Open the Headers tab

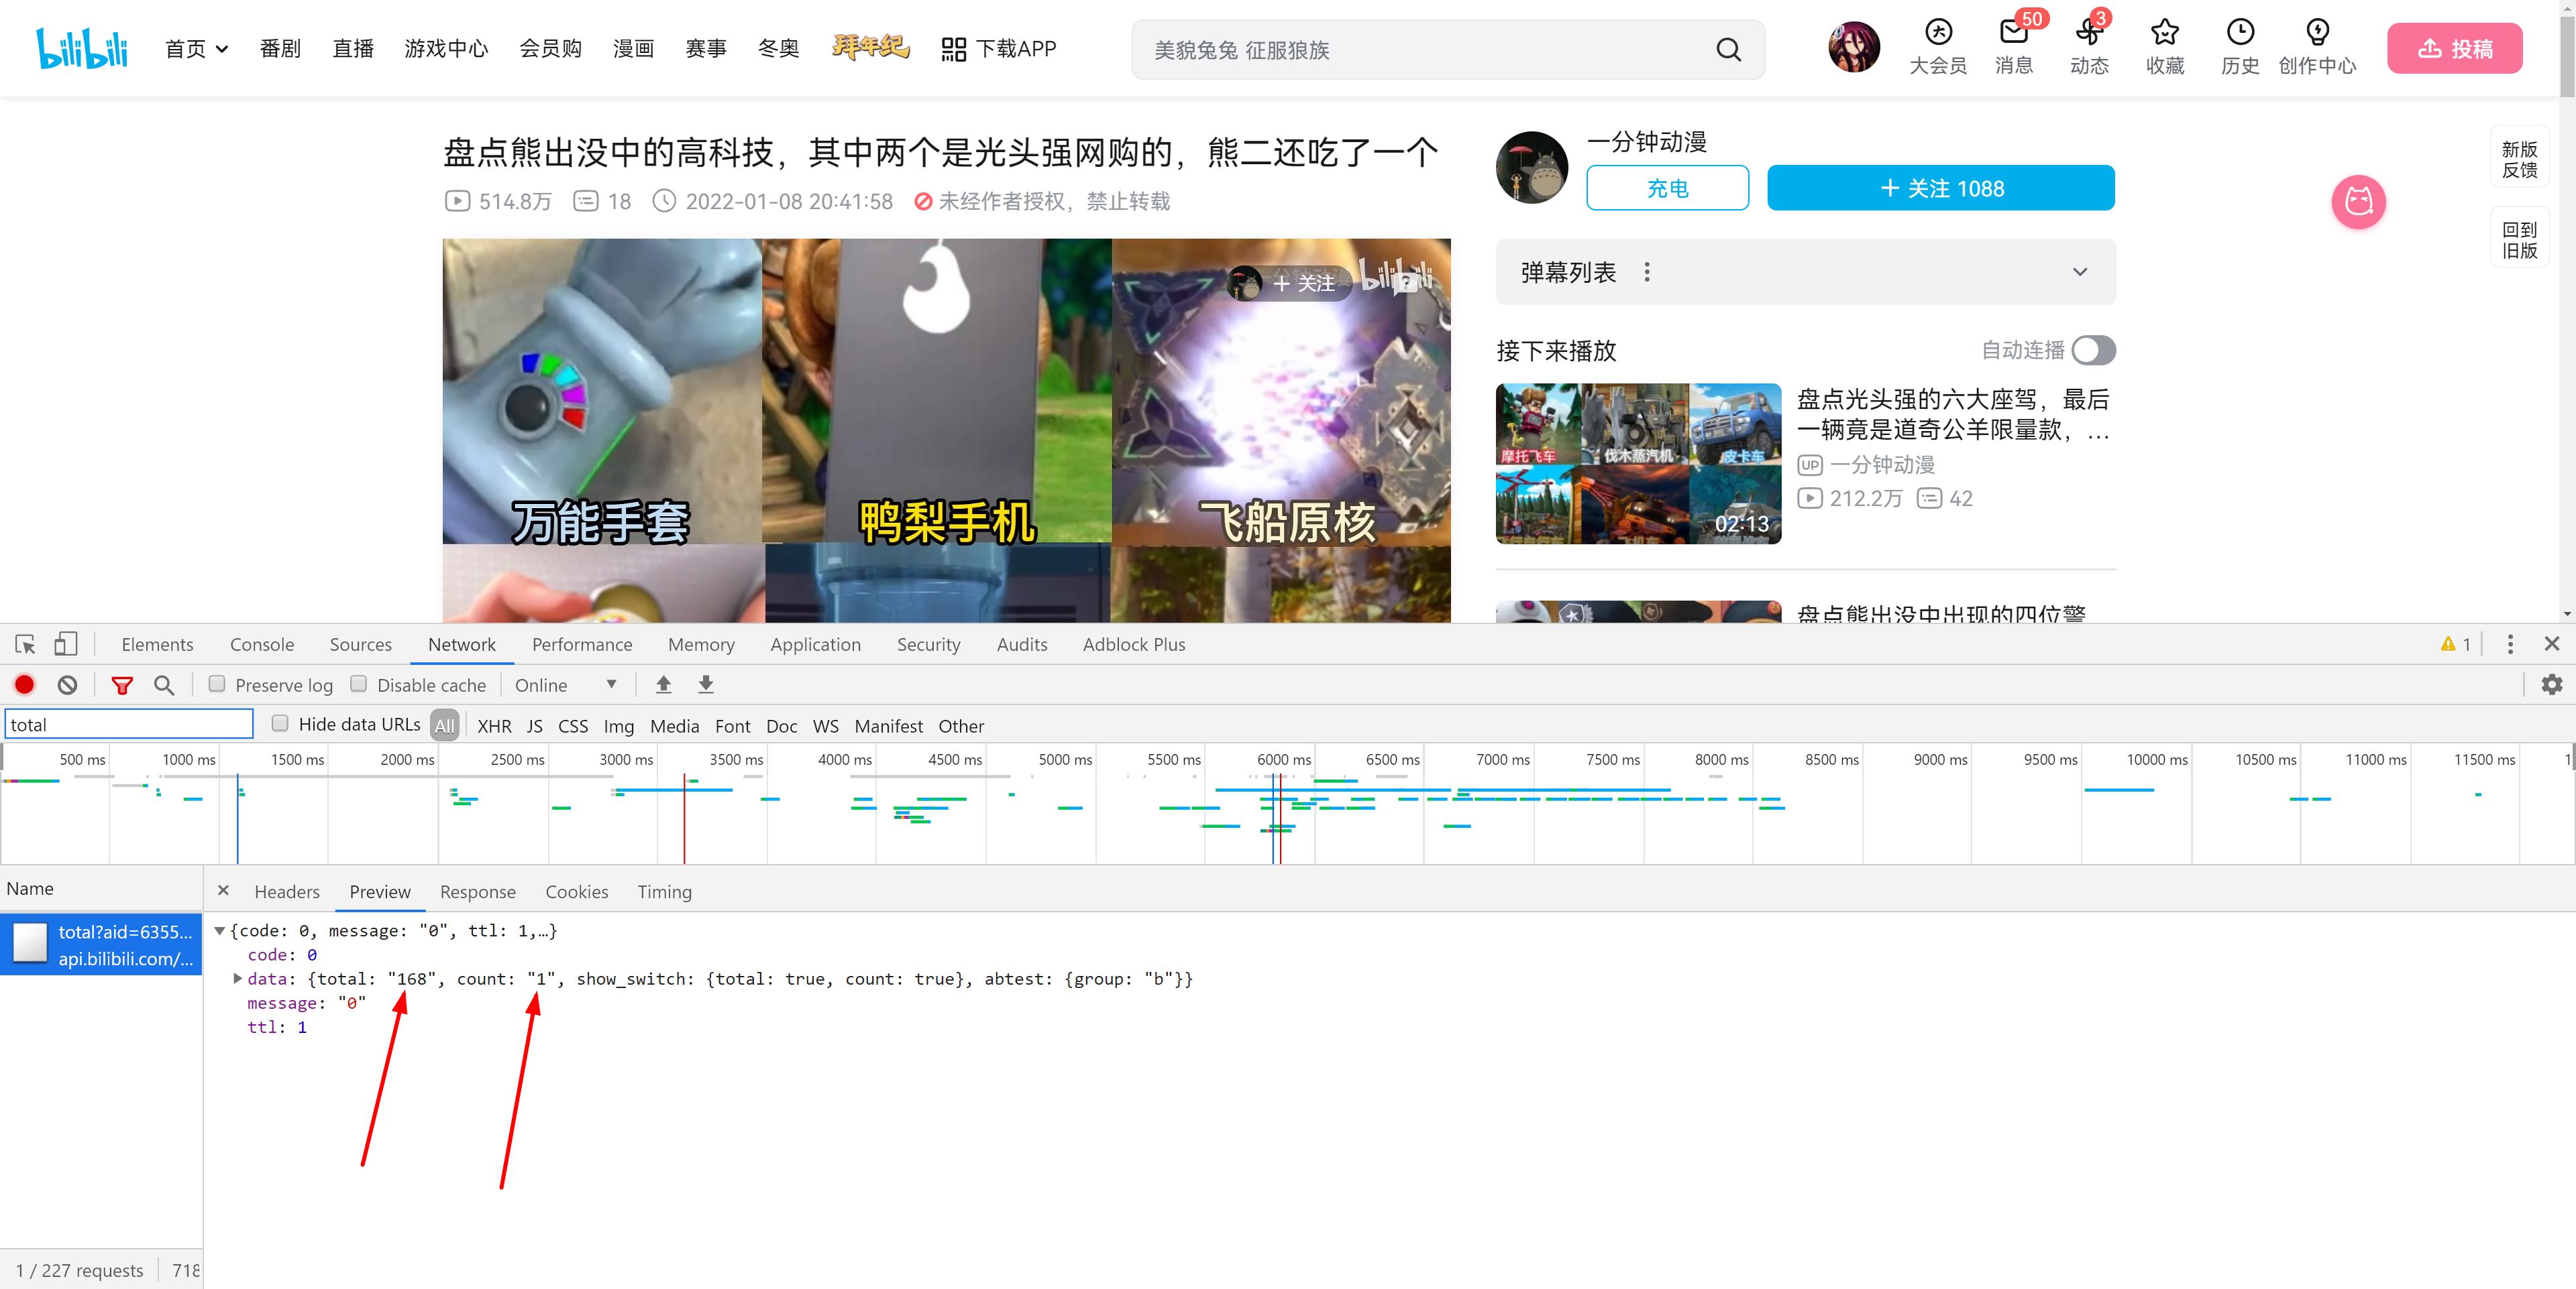(287, 892)
